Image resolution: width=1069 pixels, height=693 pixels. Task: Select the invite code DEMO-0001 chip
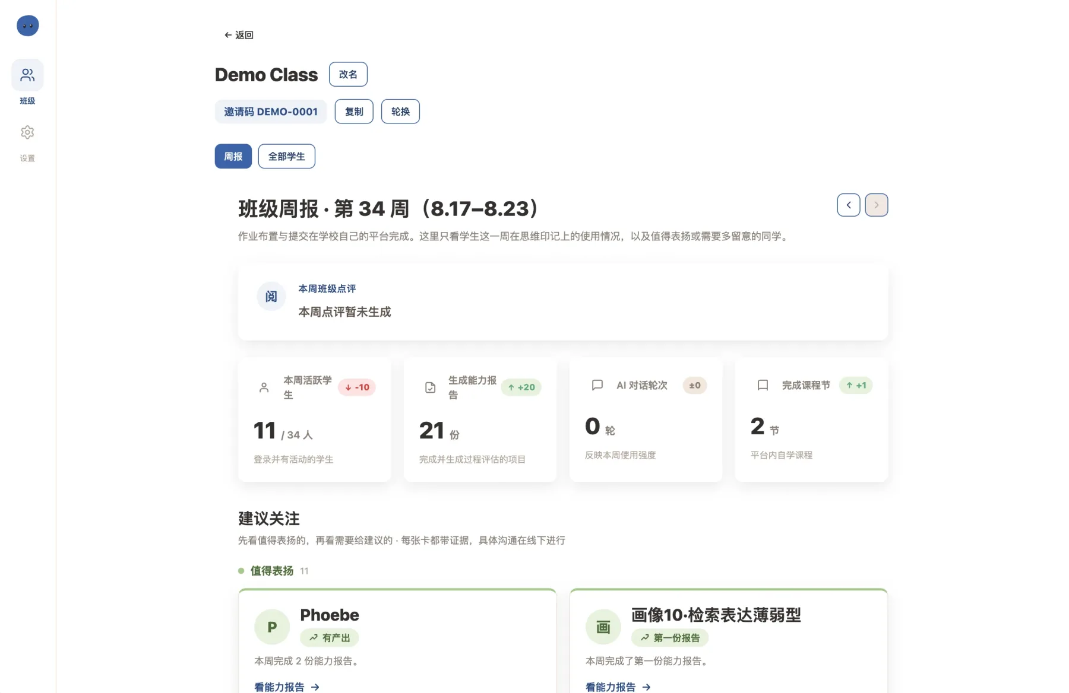pos(271,112)
